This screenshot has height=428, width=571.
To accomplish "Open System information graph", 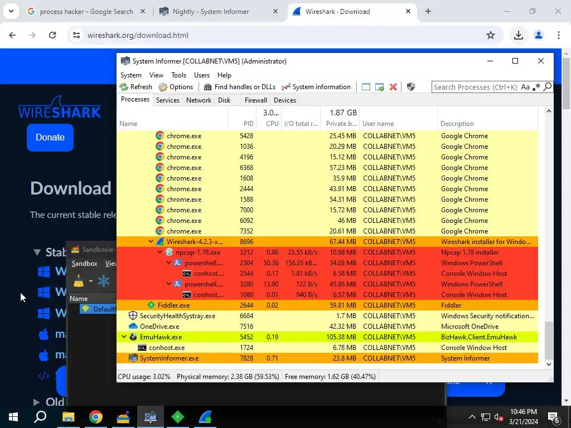I will pos(316,87).
